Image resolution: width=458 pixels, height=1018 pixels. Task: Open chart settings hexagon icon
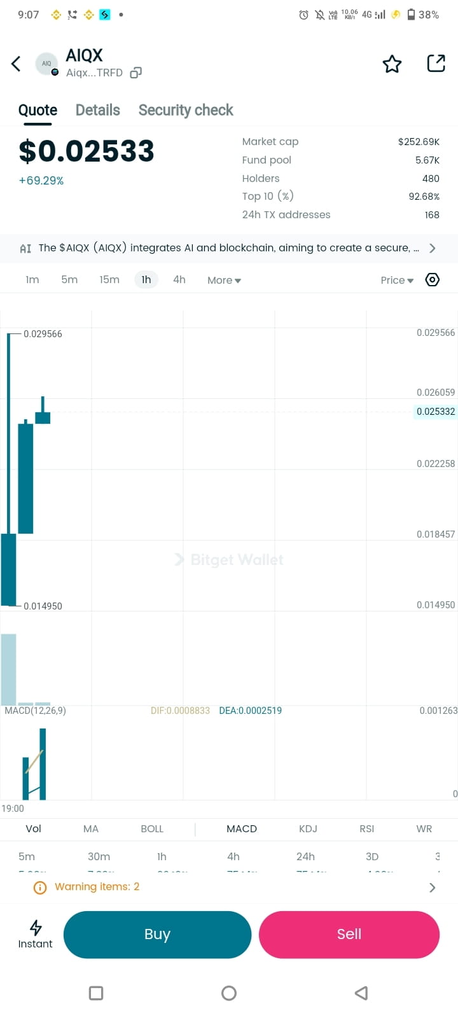(432, 280)
